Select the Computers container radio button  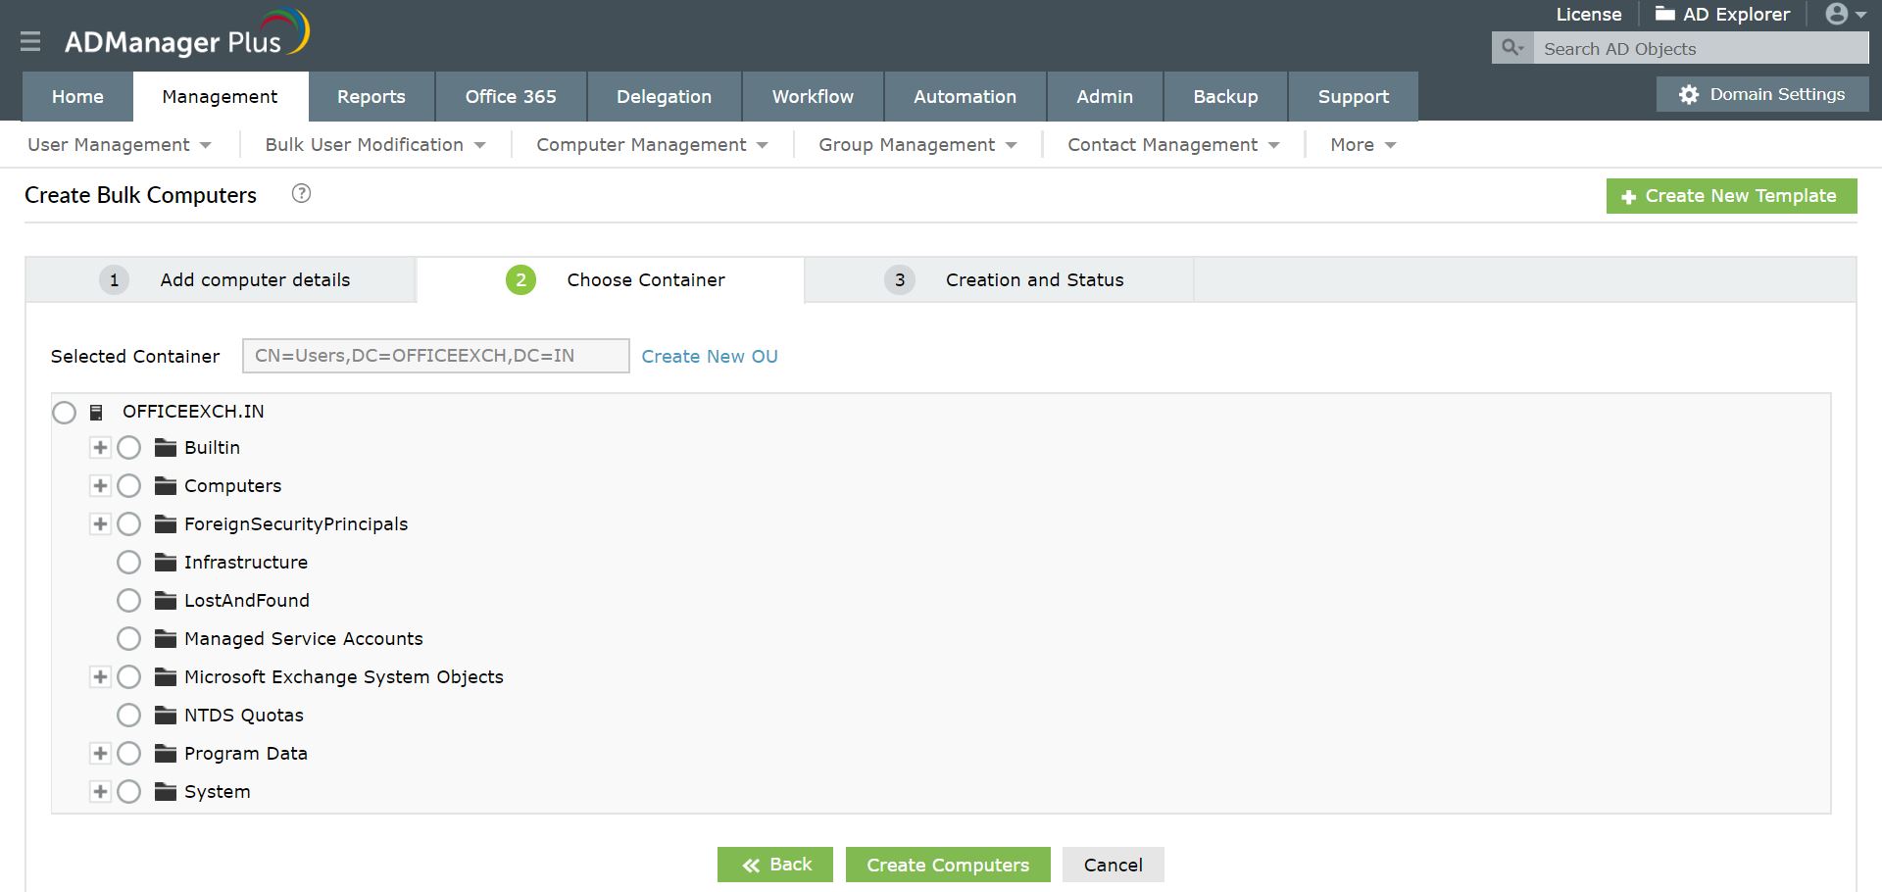pos(128,485)
